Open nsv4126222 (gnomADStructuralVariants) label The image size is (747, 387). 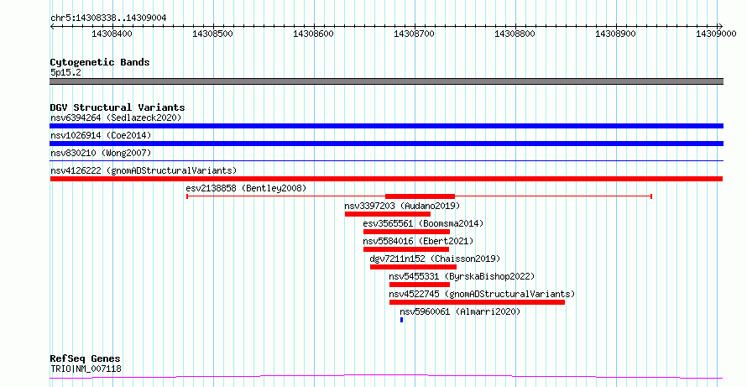(x=144, y=170)
